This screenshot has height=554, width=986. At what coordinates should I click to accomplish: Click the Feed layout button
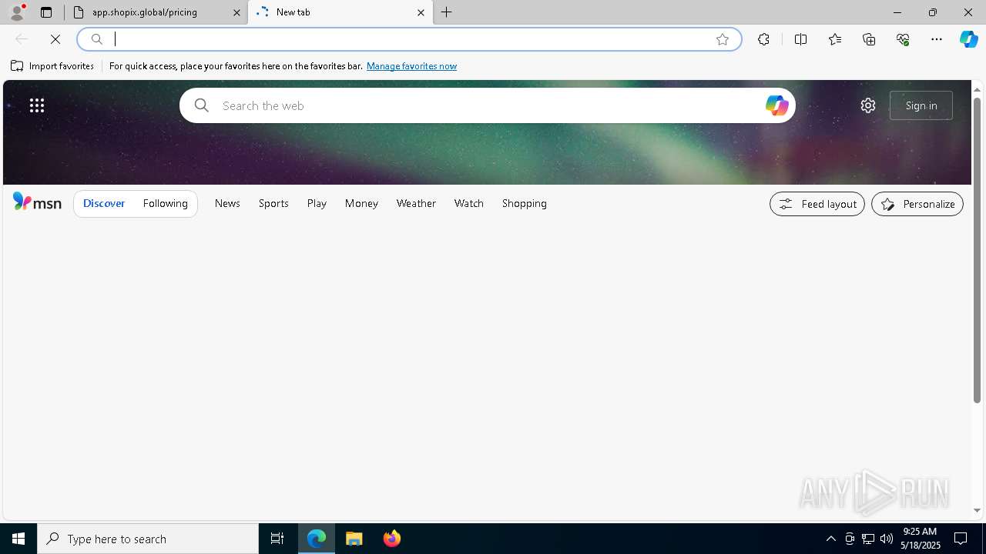point(817,204)
